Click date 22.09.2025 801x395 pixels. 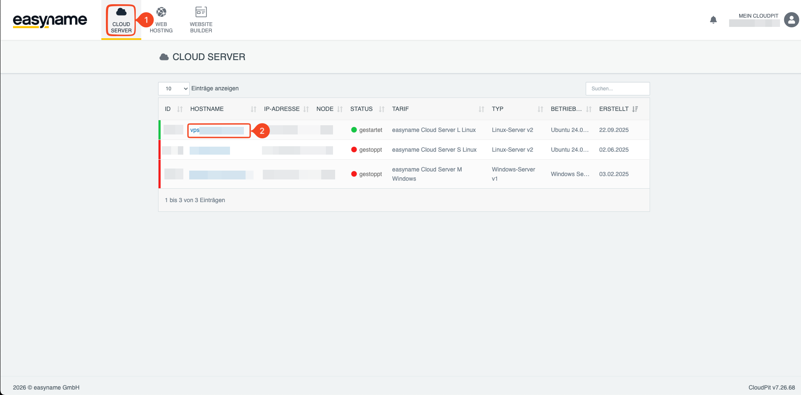tap(613, 130)
